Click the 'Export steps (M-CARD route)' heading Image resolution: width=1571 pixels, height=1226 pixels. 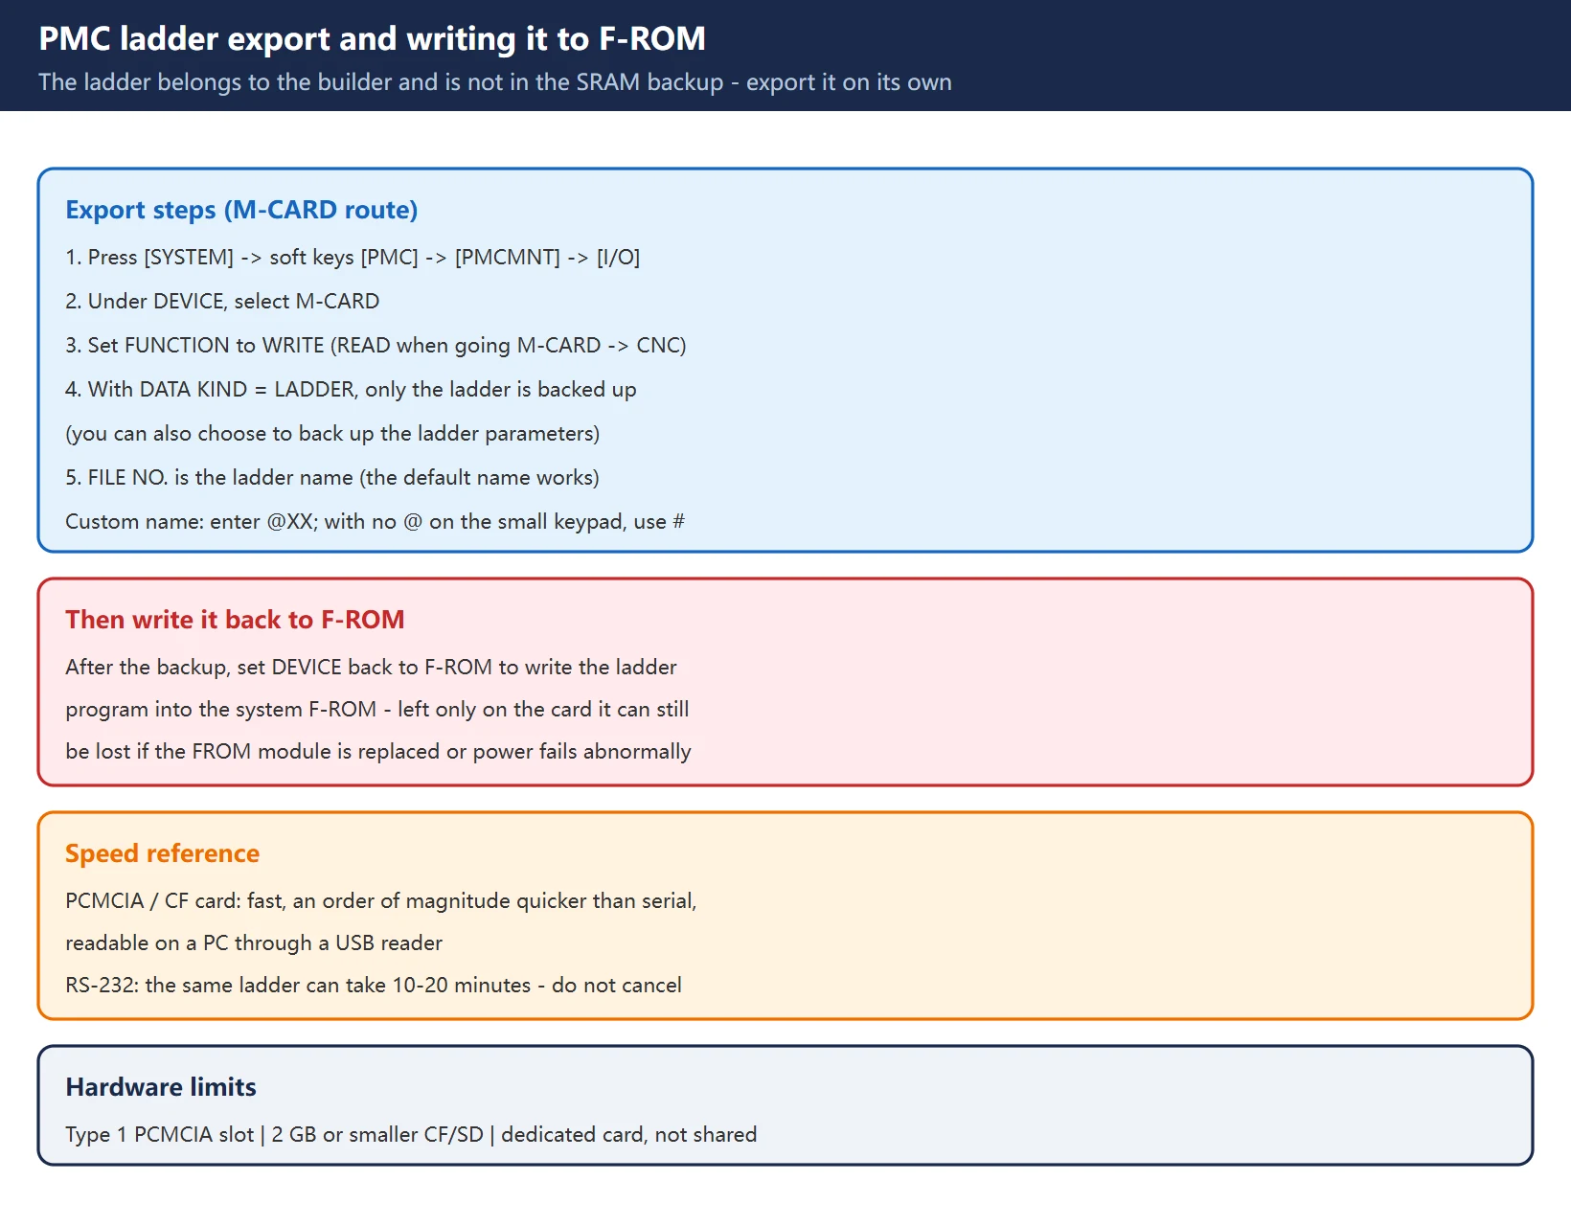click(x=241, y=210)
